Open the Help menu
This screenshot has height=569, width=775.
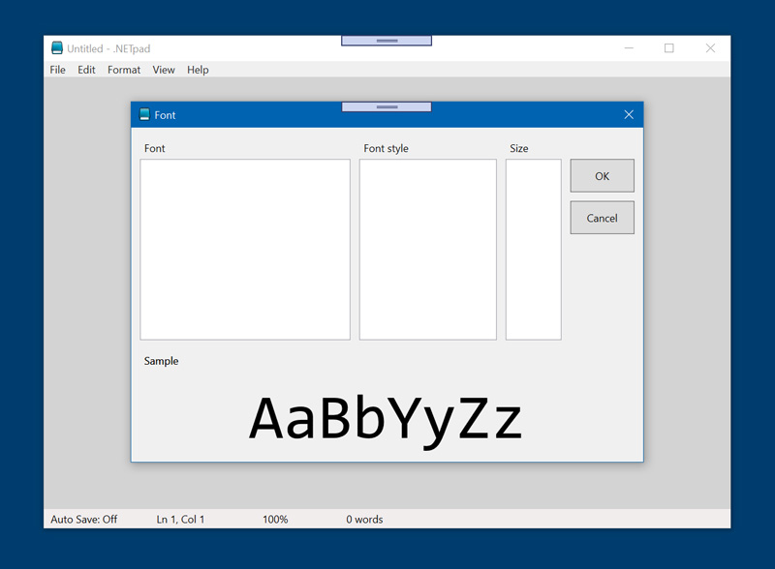(x=198, y=70)
